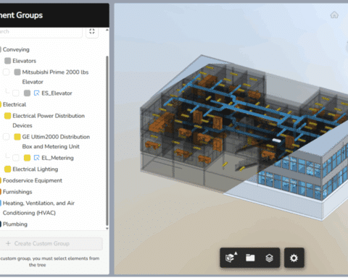Expand the Electrical Lighting tree group
Viewport: 348px width, 278px height.
coord(35,169)
